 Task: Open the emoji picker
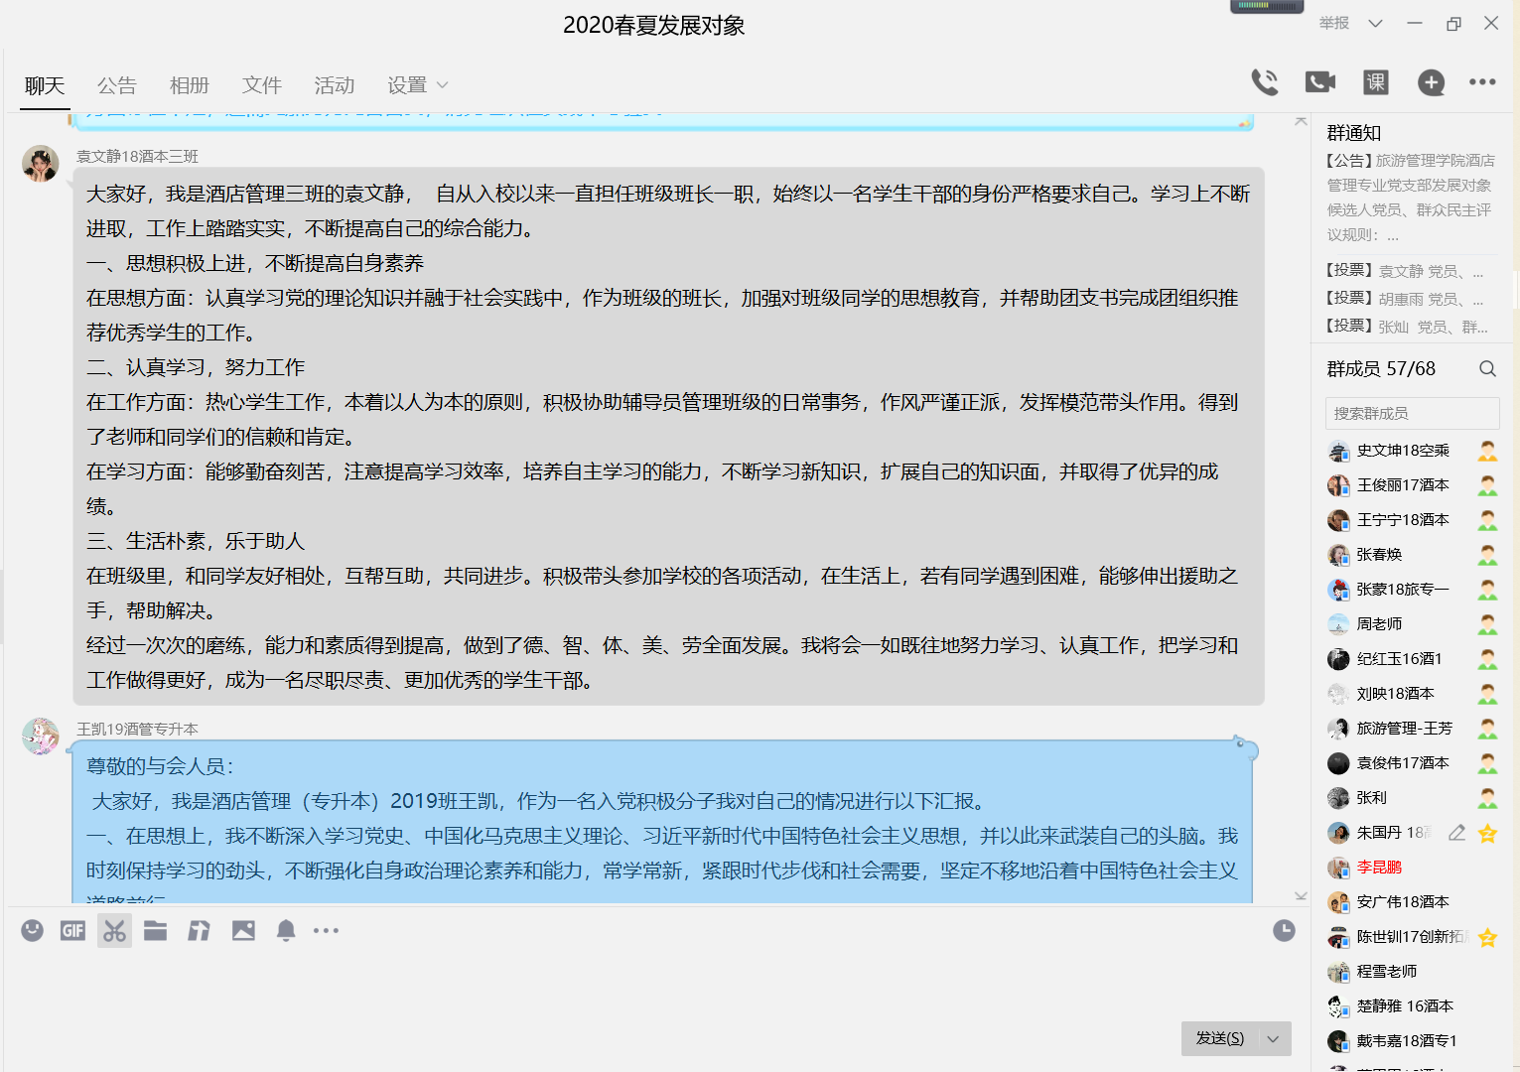click(33, 930)
